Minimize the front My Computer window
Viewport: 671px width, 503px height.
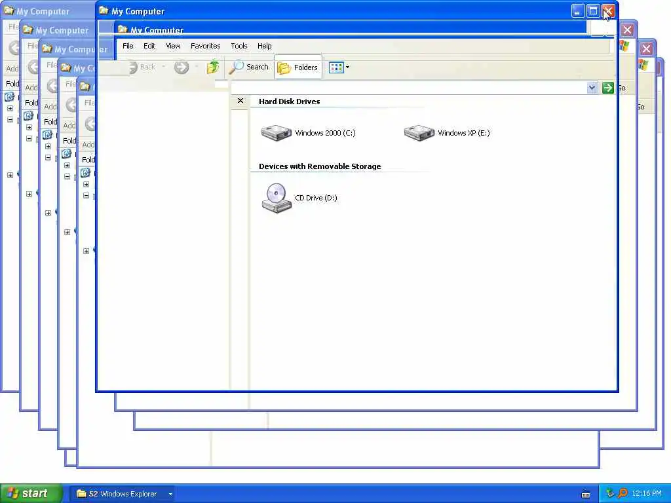pos(578,11)
